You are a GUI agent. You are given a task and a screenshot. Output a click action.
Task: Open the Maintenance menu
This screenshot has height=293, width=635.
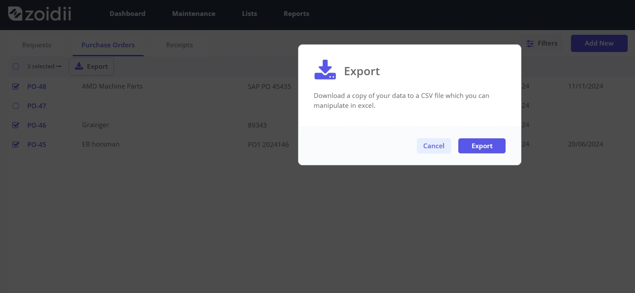point(194,14)
